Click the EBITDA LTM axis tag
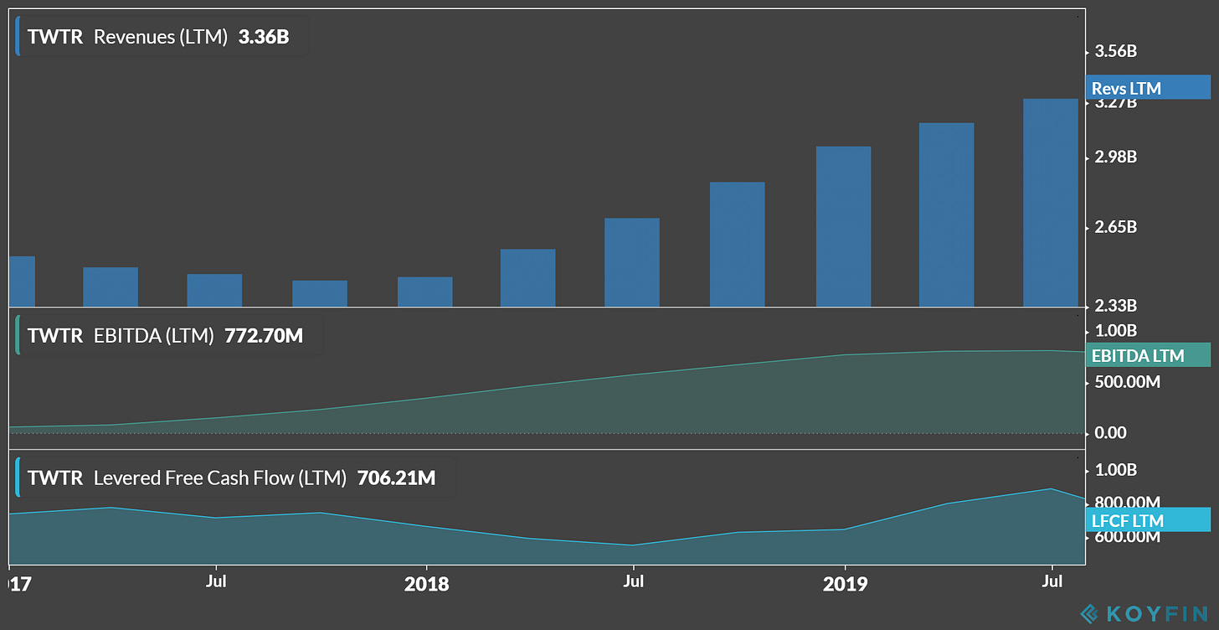Image resolution: width=1219 pixels, height=630 pixels. pos(1148,355)
